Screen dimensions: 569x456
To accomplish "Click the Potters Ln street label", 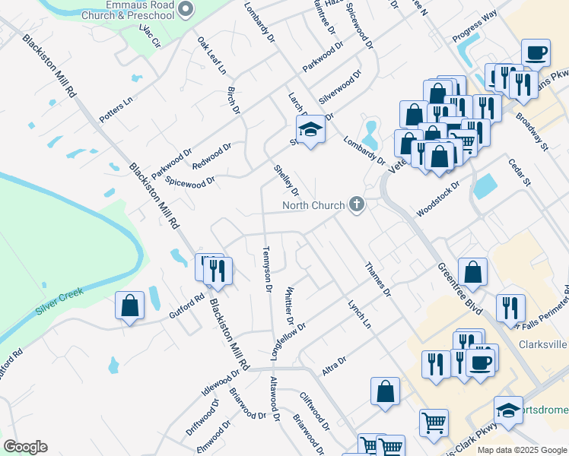I will pyautogui.click(x=116, y=110).
